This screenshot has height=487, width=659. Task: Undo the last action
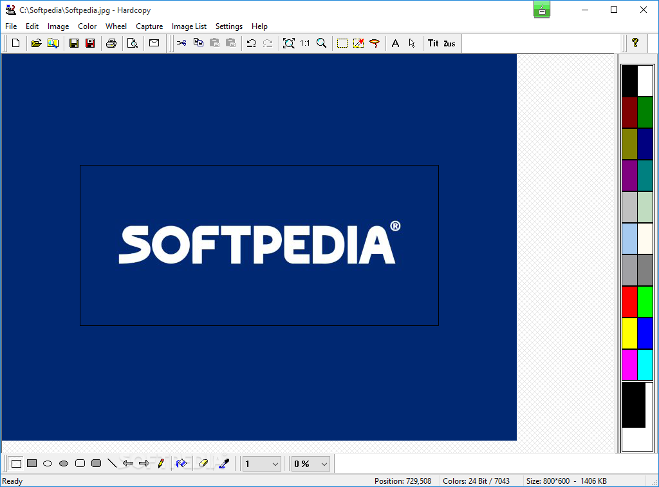252,43
